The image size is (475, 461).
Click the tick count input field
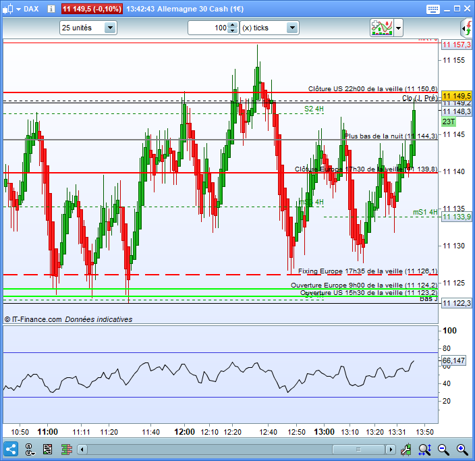[208, 28]
